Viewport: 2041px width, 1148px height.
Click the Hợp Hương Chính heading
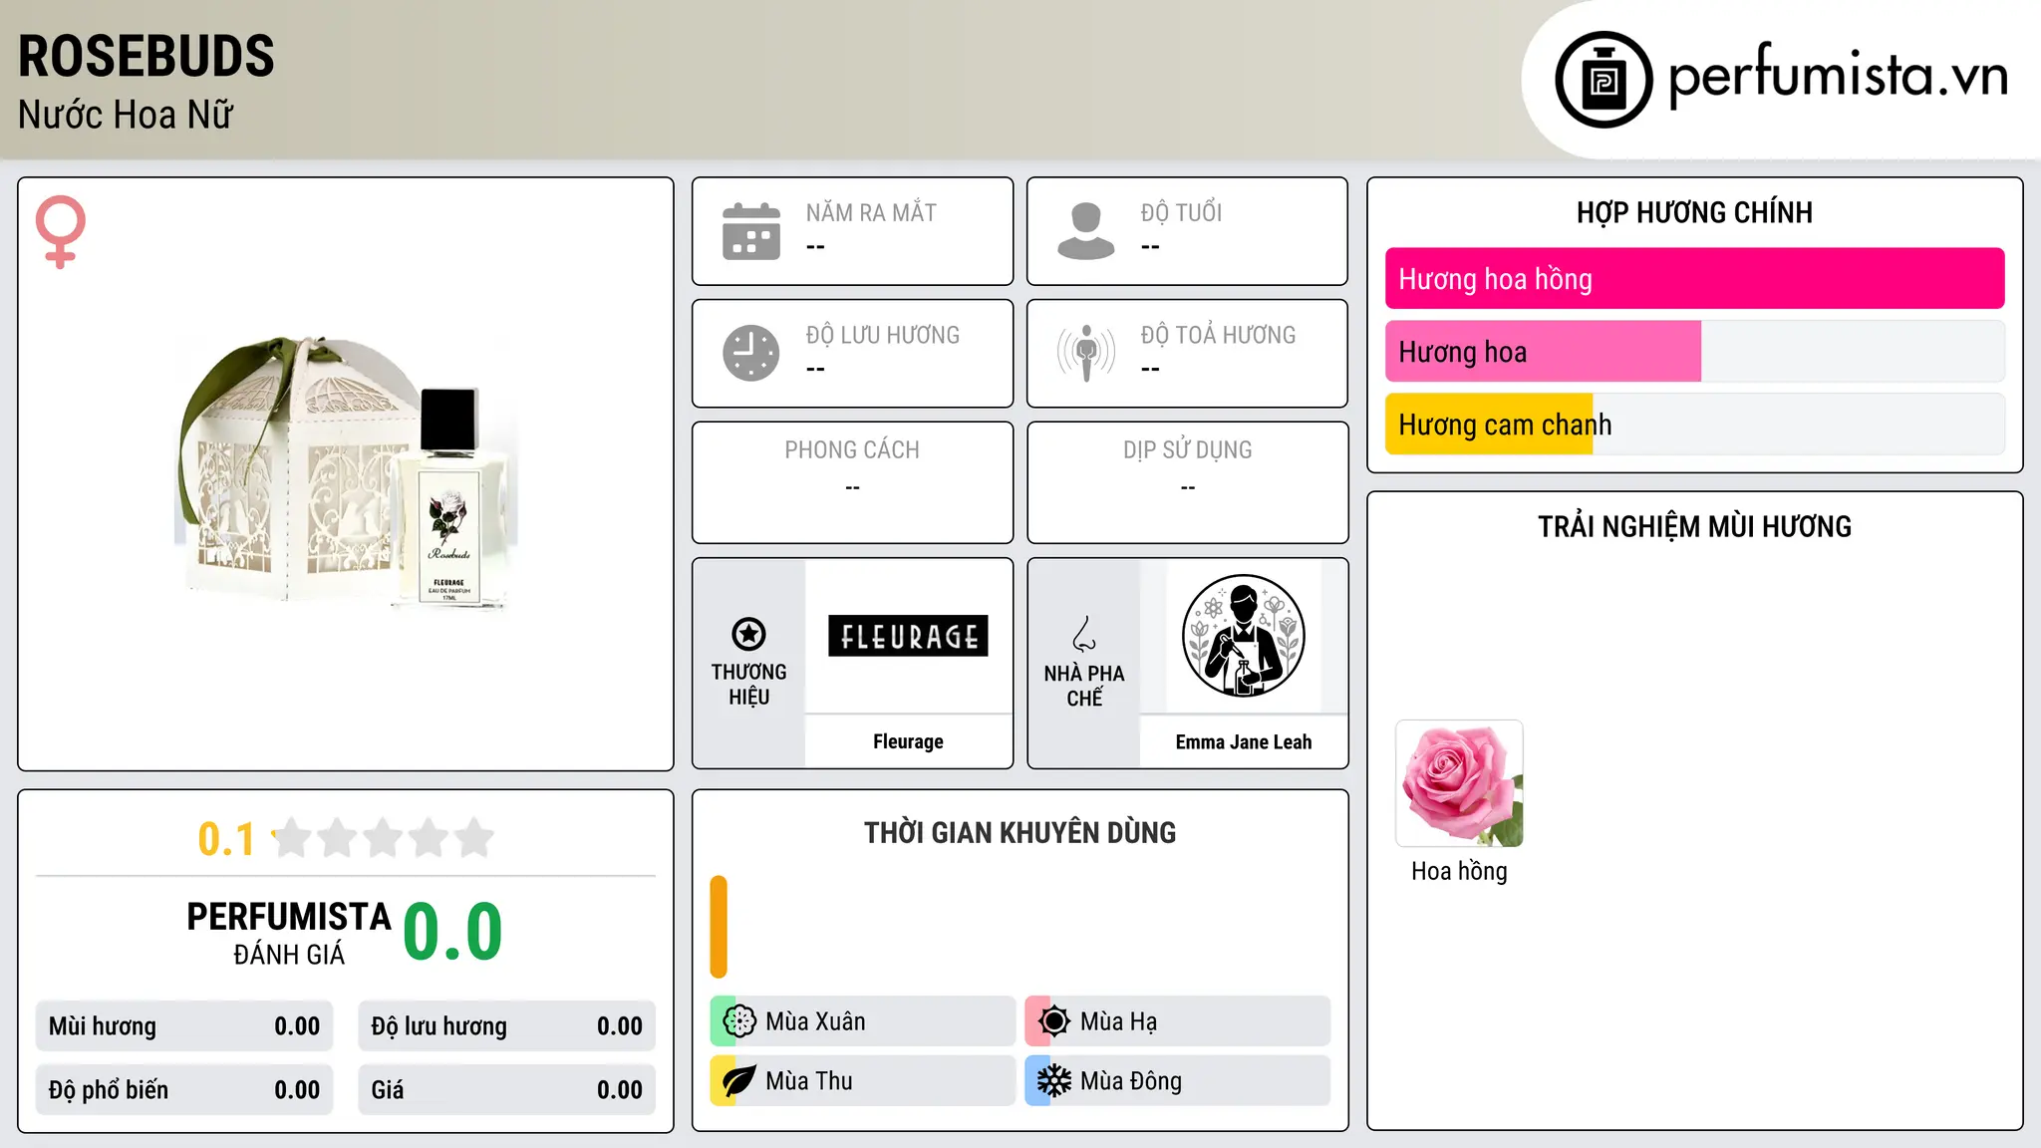[1694, 212]
